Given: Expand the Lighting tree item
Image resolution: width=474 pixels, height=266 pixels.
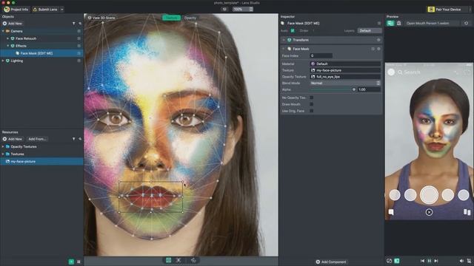Looking at the screenshot, I should pyautogui.click(x=3, y=61).
